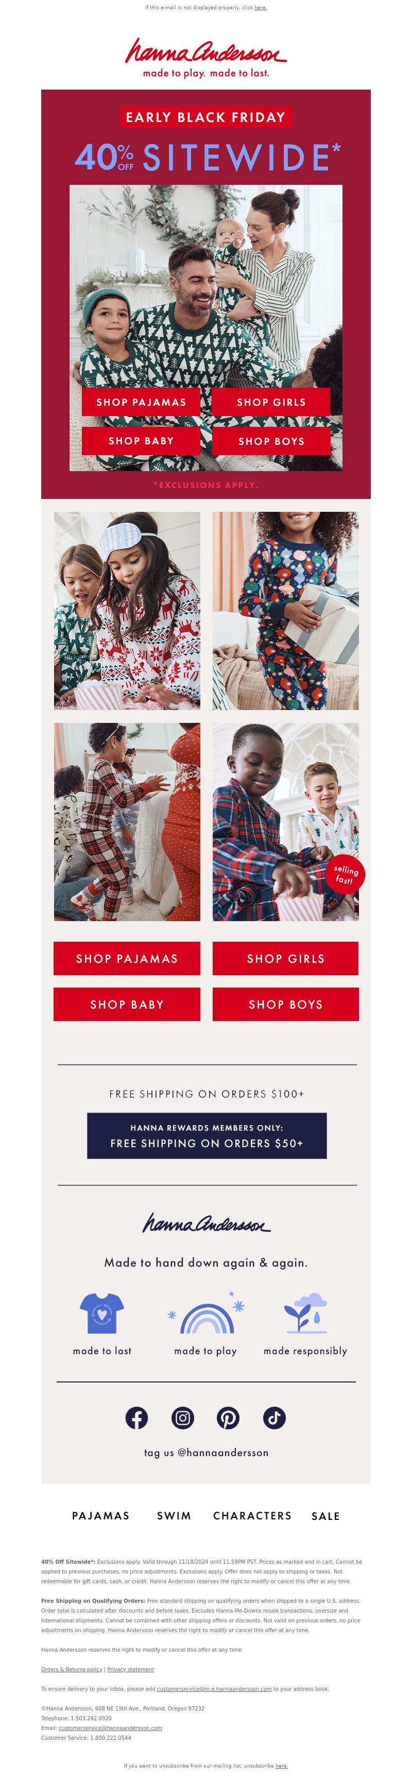The image size is (412, 1781).
Task: Open the 'selling fast!' boys pajama photo
Action: (285, 821)
